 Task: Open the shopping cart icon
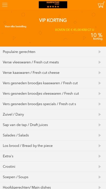(x=101, y=5)
